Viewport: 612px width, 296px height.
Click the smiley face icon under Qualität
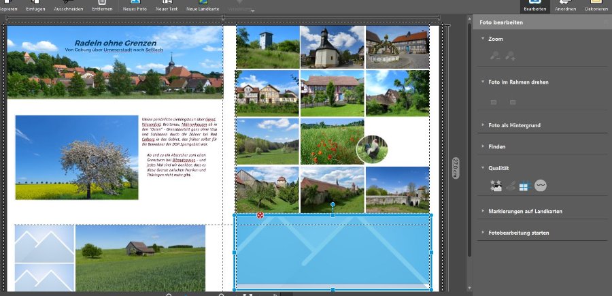[541, 186]
